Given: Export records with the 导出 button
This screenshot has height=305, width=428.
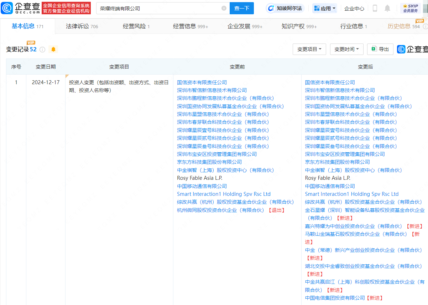Looking at the screenshot, I should click(380, 49).
